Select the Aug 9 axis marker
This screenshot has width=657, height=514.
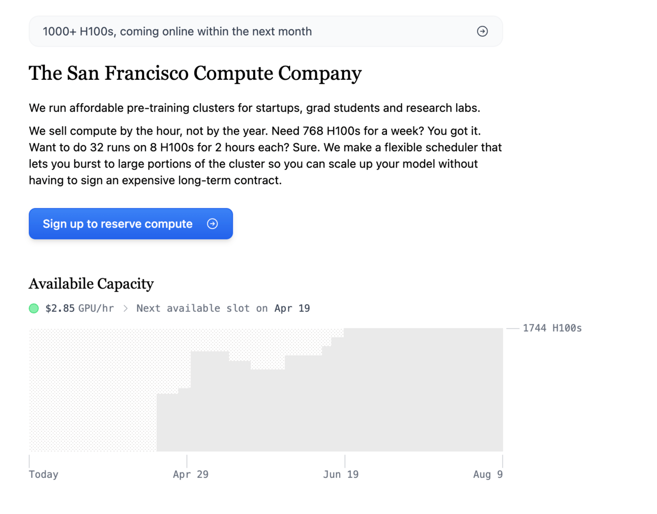pyautogui.click(x=488, y=474)
